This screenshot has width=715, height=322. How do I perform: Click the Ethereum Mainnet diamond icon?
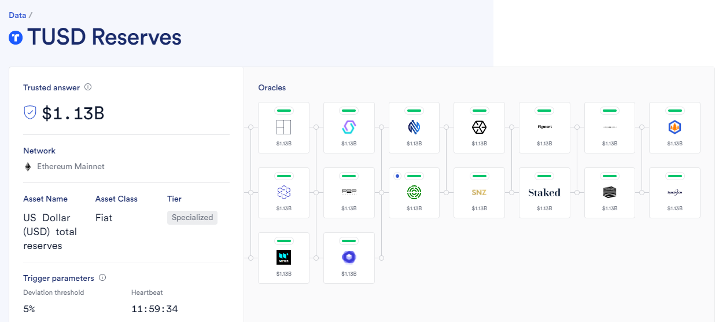(28, 167)
